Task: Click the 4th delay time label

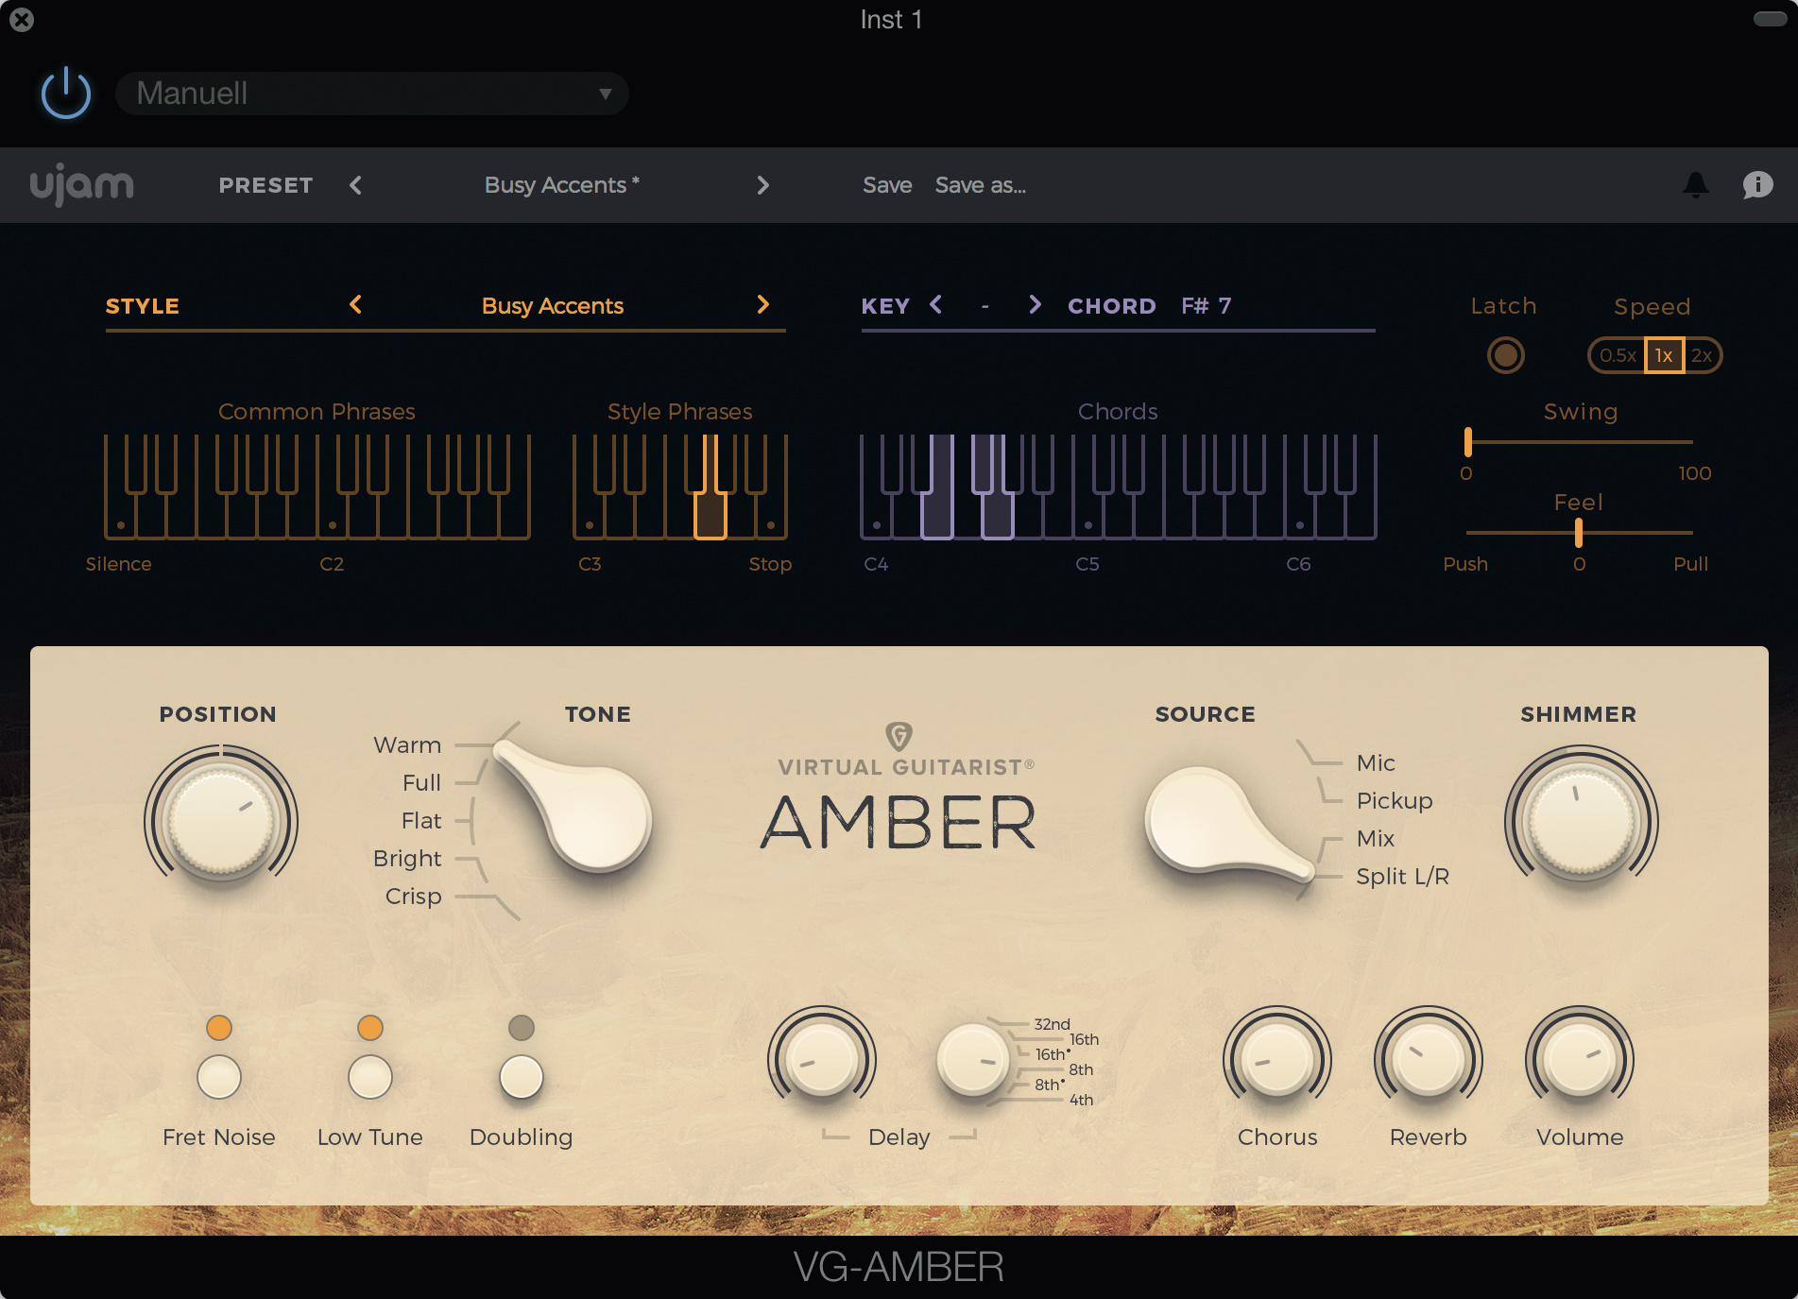Action: (x=1081, y=1100)
